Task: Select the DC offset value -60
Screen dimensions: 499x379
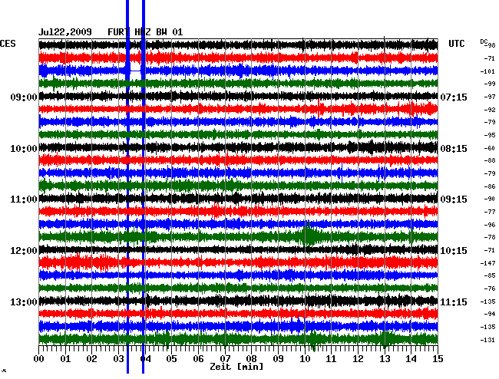Action: pyautogui.click(x=490, y=148)
